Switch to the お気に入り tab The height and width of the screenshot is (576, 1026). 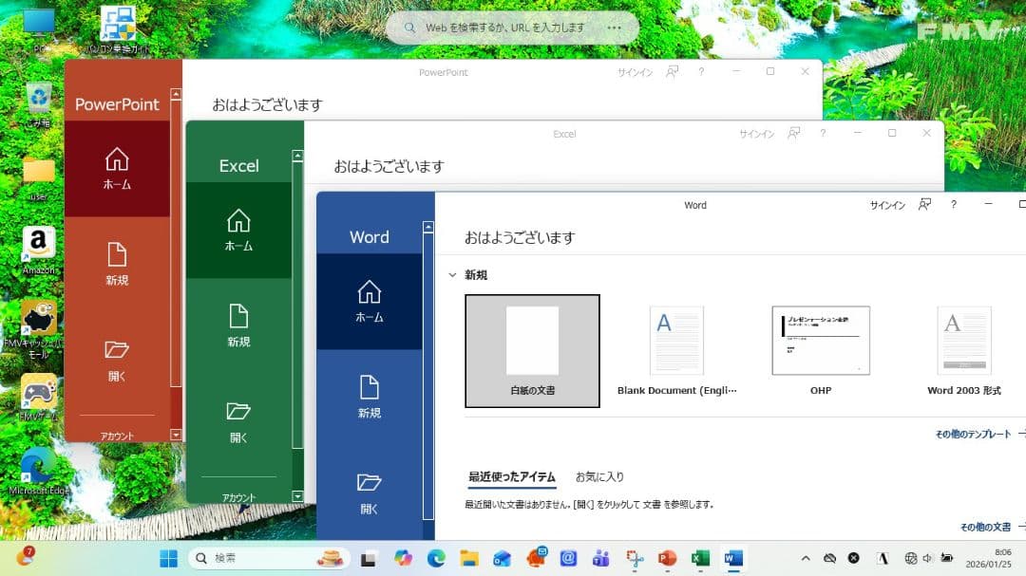(x=598, y=475)
